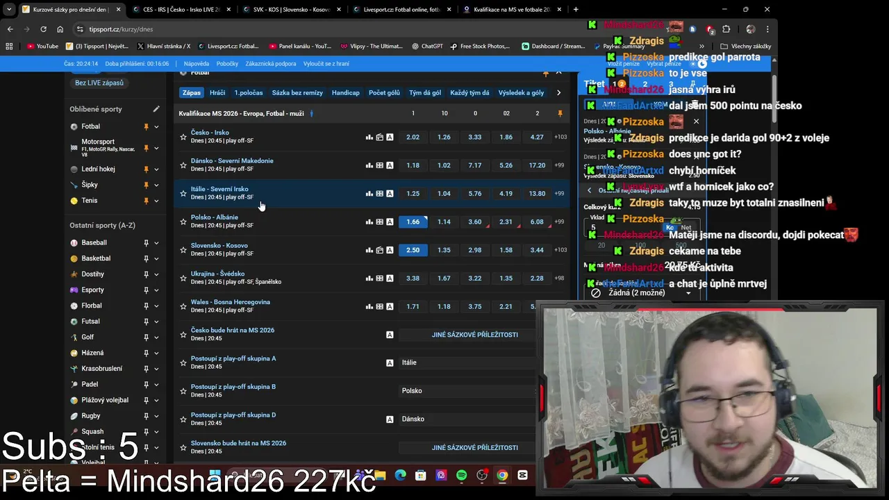Expand the Golf chevron

tap(156, 337)
